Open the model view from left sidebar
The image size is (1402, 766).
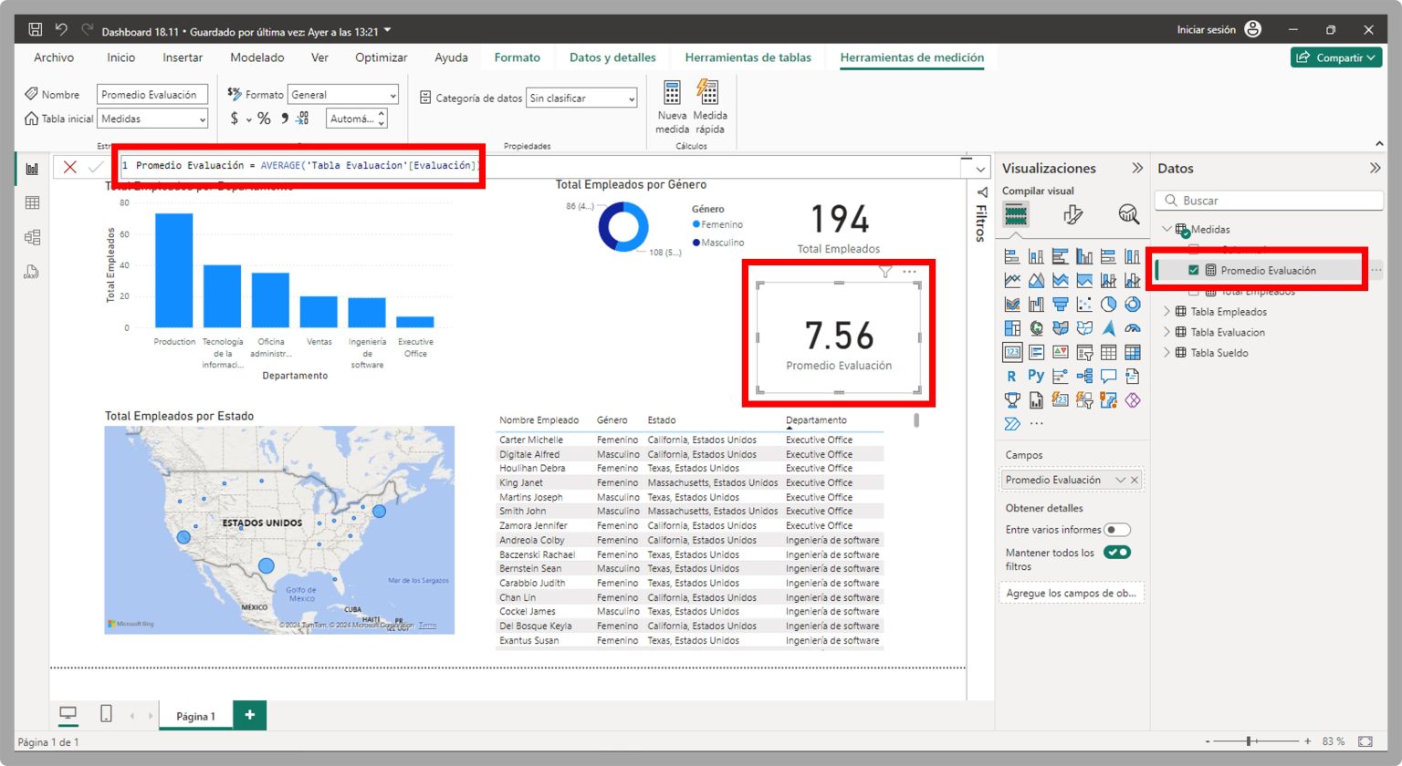pyautogui.click(x=32, y=236)
